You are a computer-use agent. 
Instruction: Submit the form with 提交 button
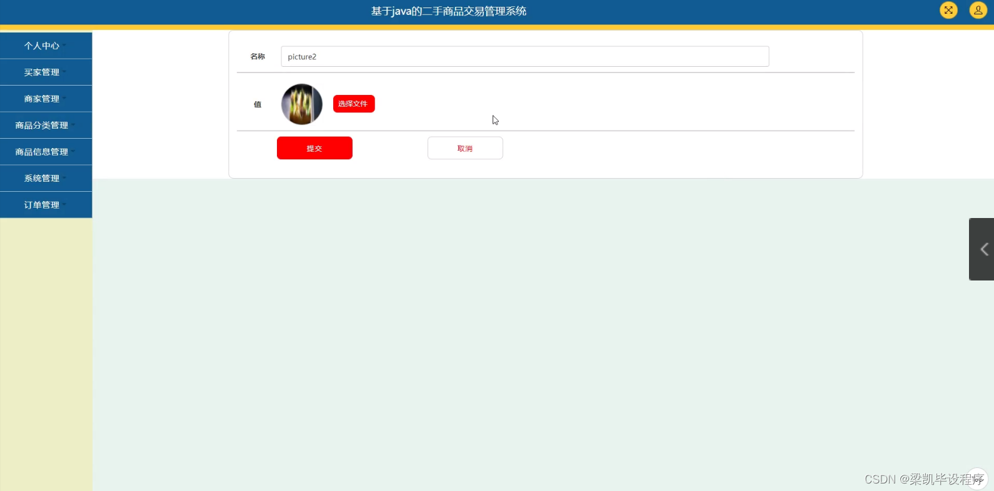click(314, 148)
